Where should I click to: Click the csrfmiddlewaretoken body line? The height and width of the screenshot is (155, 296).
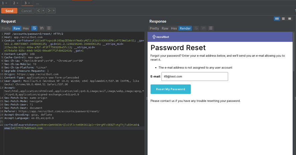tap(72, 125)
